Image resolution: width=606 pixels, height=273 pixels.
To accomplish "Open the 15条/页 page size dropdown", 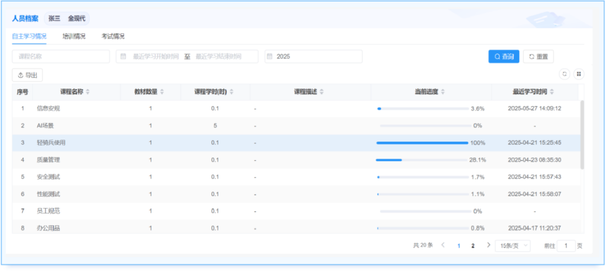I will click(x=512, y=246).
